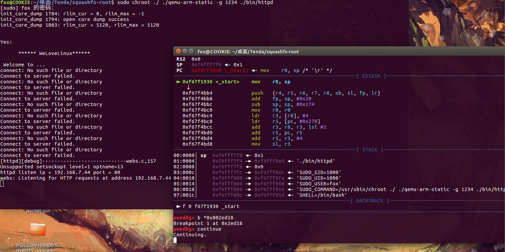505x252 pixels.
Task: Click the 'SUDO_COMMAND=/usr/sbin/chroot' stack string
Action: click(400, 189)
